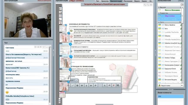Click the red clear drawings icon

[114, 85]
